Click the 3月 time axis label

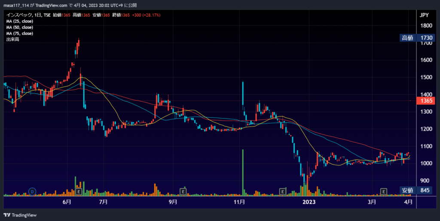372,202
